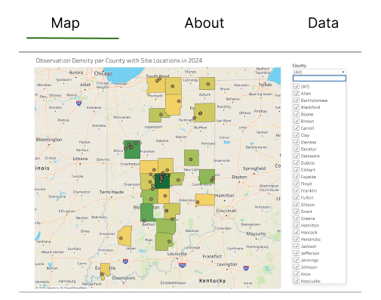Toggle the Jefferson county checkbox

point(297,253)
